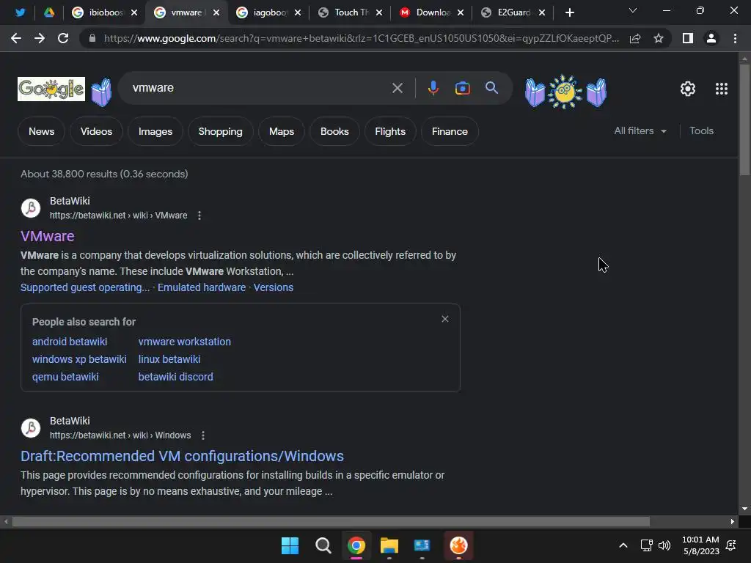Click the sun and books doodle
The image size is (751, 563).
(x=565, y=92)
